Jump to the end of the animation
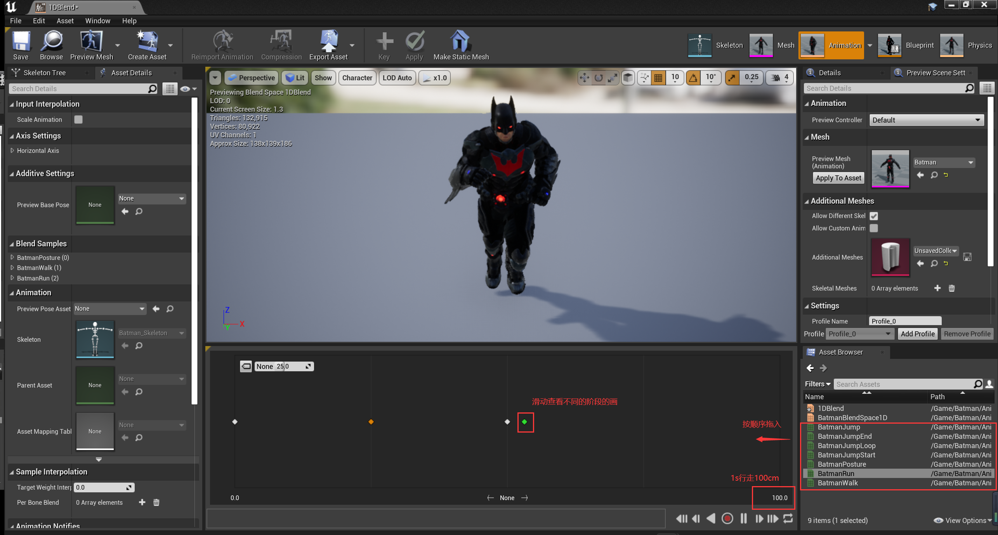Image resolution: width=998 pixels, height=535 pixels. click(773, 518)
